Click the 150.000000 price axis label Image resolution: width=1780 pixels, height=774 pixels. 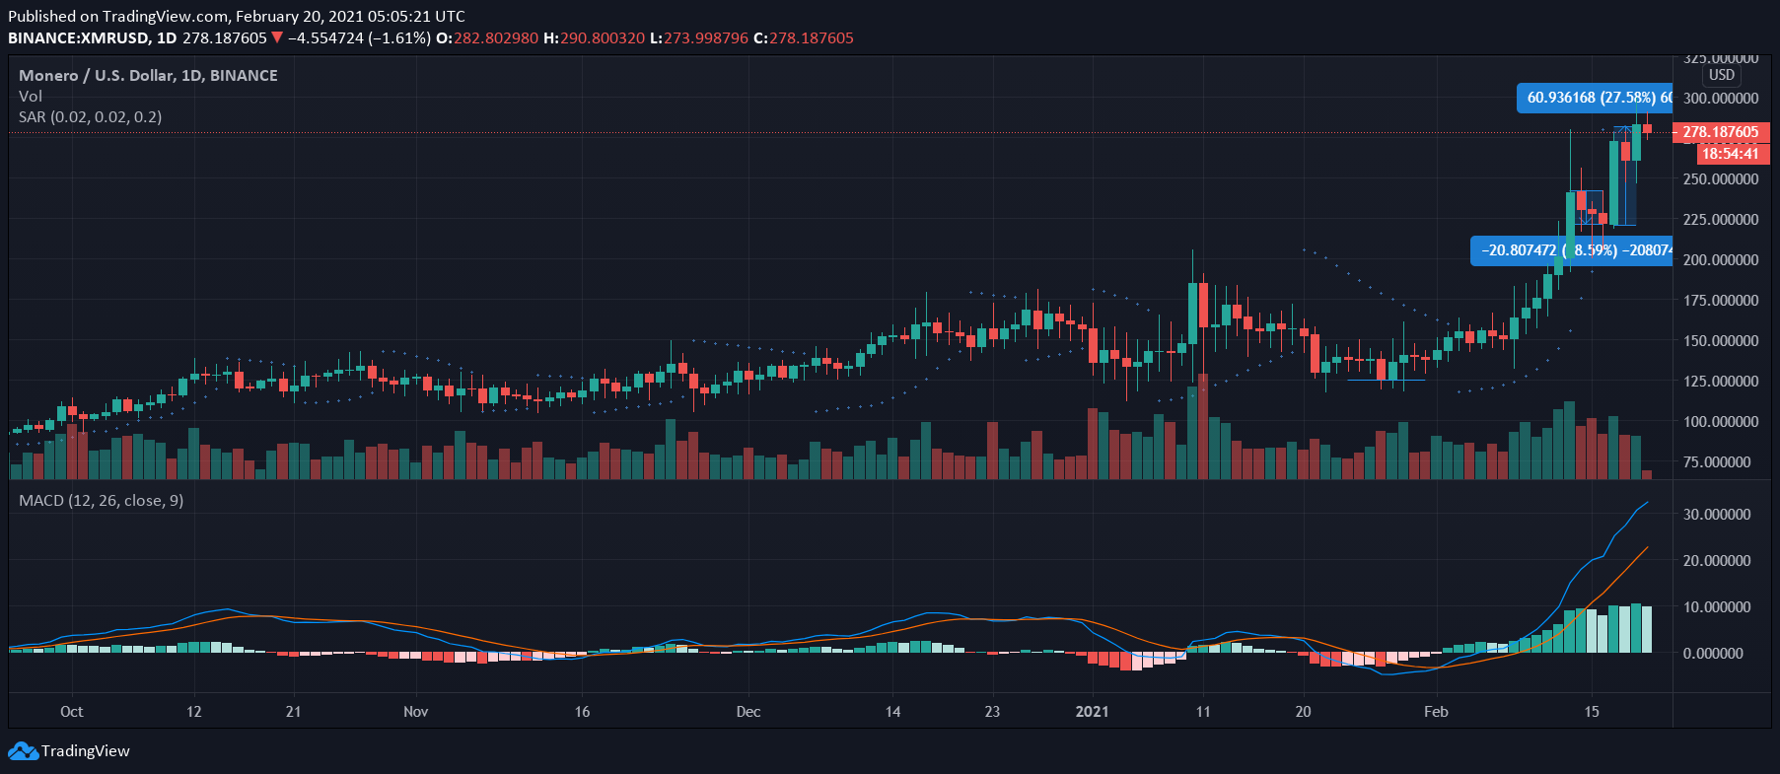pos(1721,341)
